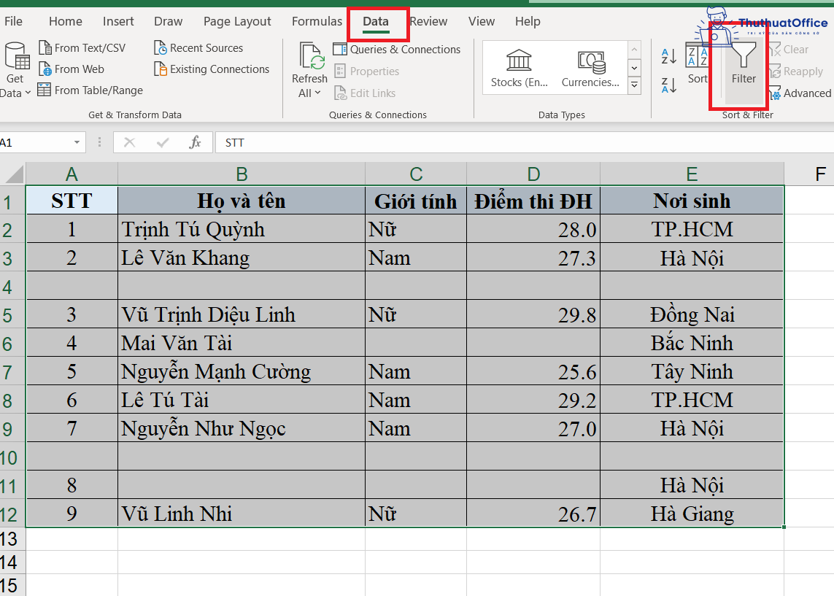Click cell 'Lê Văn Khang'
The height and width of the screenshot is (596, 834).
pyautogui.click(x=242, y=258)
